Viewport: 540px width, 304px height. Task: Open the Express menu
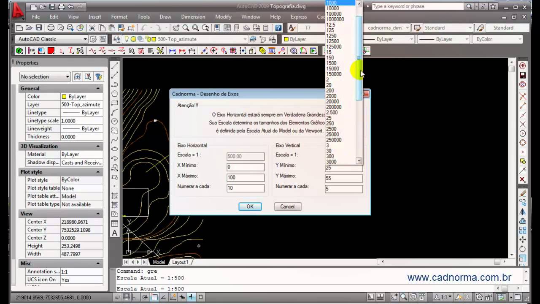tap(299, 17)
